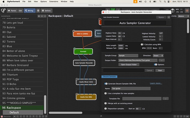Click the wiring view horizontal scrollbar
This screenshot has height=118, width=190.
[x=66, y=113]
